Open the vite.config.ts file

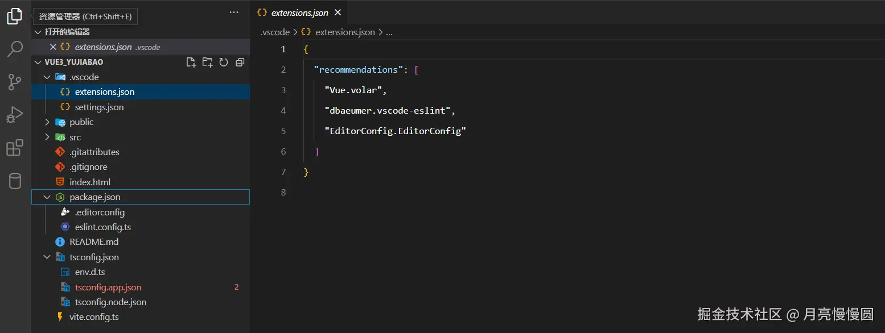click(x=94, y=317)
